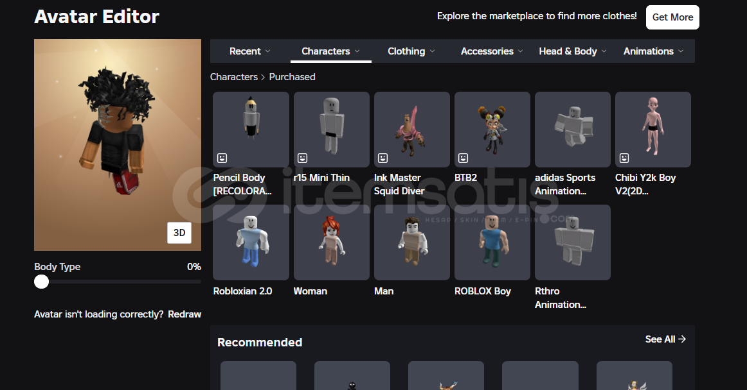Pick the Rthro Animation character thumbnail
Screen dimensions: 747x390
573,242
